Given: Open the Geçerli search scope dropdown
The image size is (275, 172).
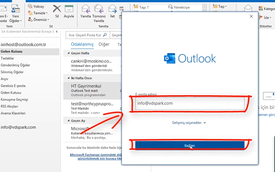Looking at the screenshot, I should click(x=116, y=35).
